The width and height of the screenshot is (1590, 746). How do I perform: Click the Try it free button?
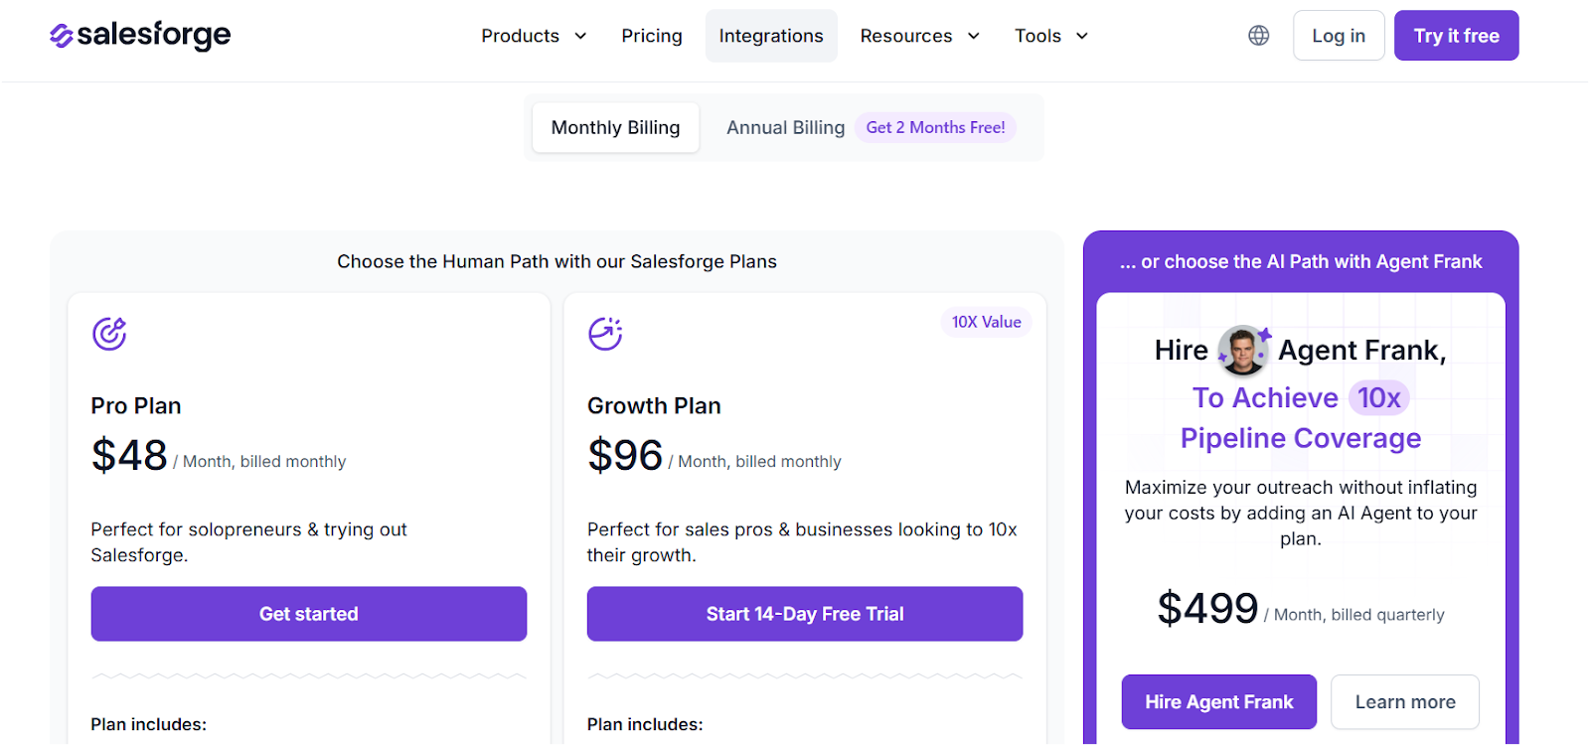coord(1456,35)
